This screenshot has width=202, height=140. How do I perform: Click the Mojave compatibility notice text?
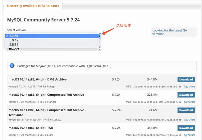(x=64, y=66)
